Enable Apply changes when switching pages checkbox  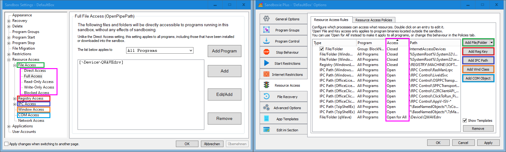(6, 144)
